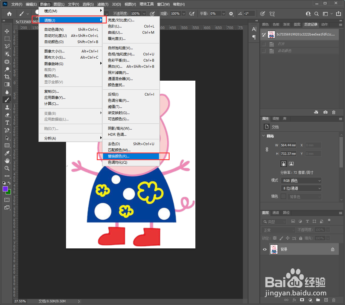Collapse the 画布 section
This screenshot has width=345, height=305.
263,136
